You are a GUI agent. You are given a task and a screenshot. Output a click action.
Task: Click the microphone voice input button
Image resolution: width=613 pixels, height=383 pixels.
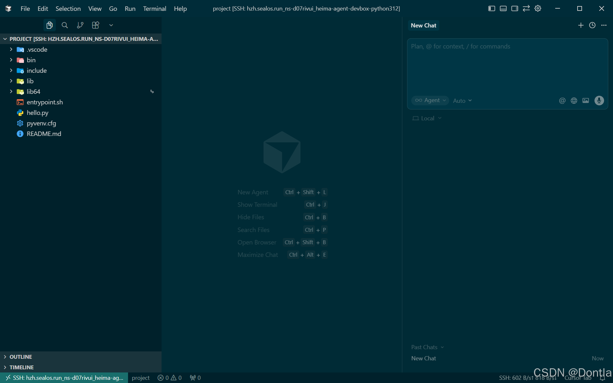pyautogui.click(x=599, y=101)
